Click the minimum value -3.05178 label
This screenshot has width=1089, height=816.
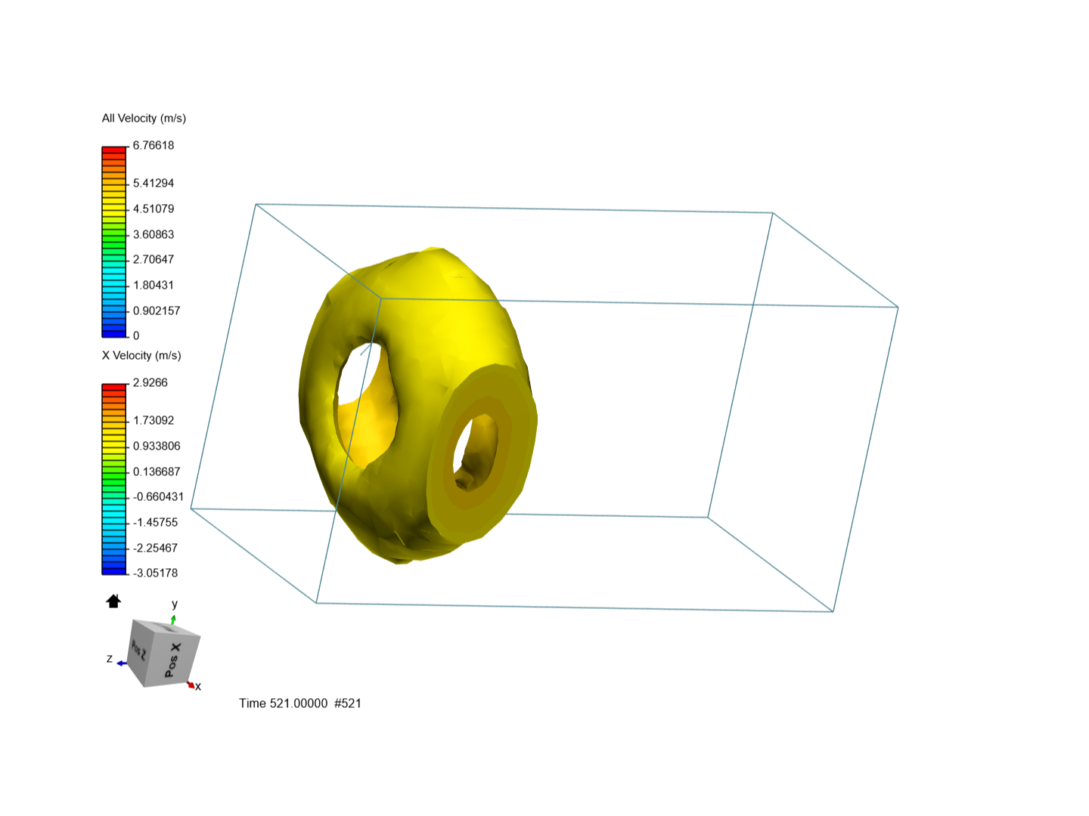point(154,573)
